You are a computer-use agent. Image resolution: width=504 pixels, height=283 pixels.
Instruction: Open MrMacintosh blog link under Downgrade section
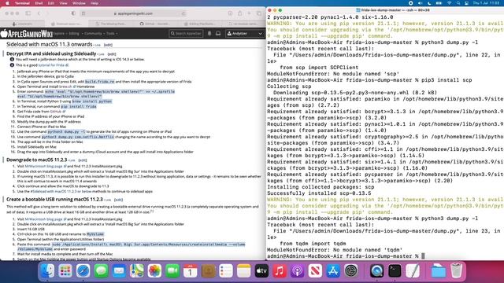point(46,166)
